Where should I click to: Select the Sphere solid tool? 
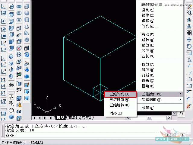pyautogui.click(x=27, y=13)
